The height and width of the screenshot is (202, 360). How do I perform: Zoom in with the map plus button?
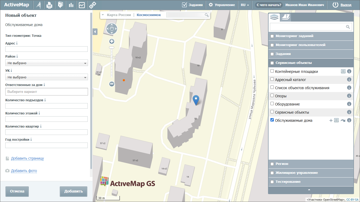point(112,41)
